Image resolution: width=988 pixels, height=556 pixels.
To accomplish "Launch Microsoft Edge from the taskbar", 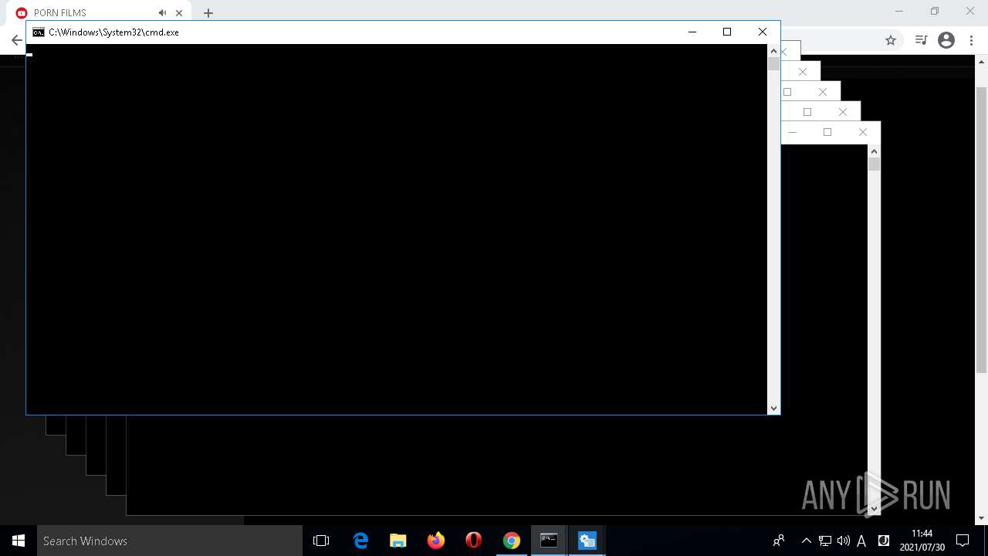I will pyautogui.click(x=360, y=541).
